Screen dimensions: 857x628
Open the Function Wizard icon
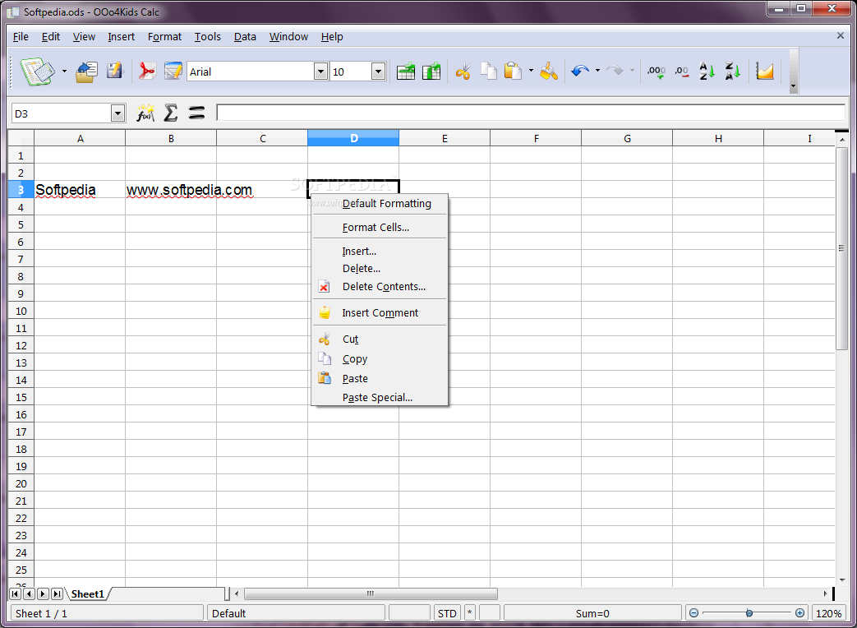(x=145, y=113)
